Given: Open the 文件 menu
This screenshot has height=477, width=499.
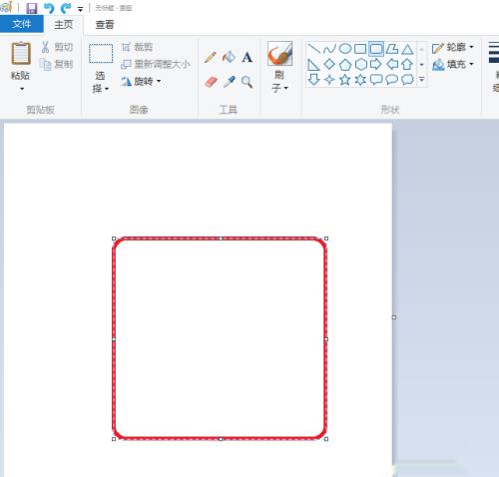Looking at the screenshot, I should tap(22, 24).
